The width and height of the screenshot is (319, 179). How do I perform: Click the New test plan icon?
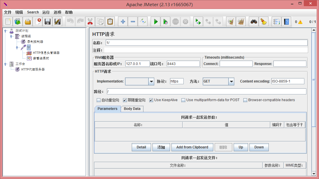[x=8, y=22]
